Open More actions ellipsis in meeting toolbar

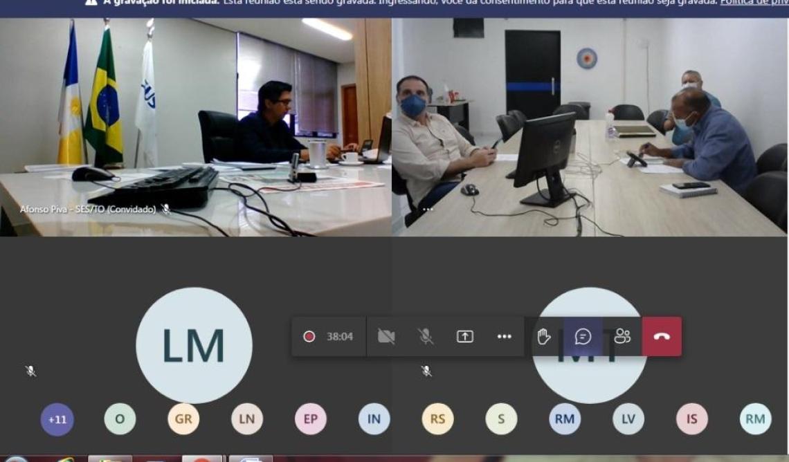pyautogui.click(x=505, y=336)
